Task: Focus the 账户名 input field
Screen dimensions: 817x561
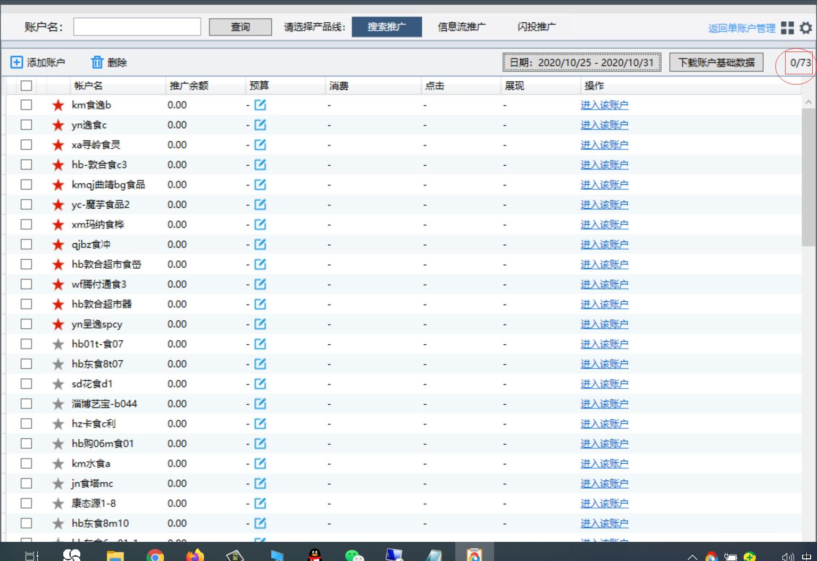Action: (137, 27)
